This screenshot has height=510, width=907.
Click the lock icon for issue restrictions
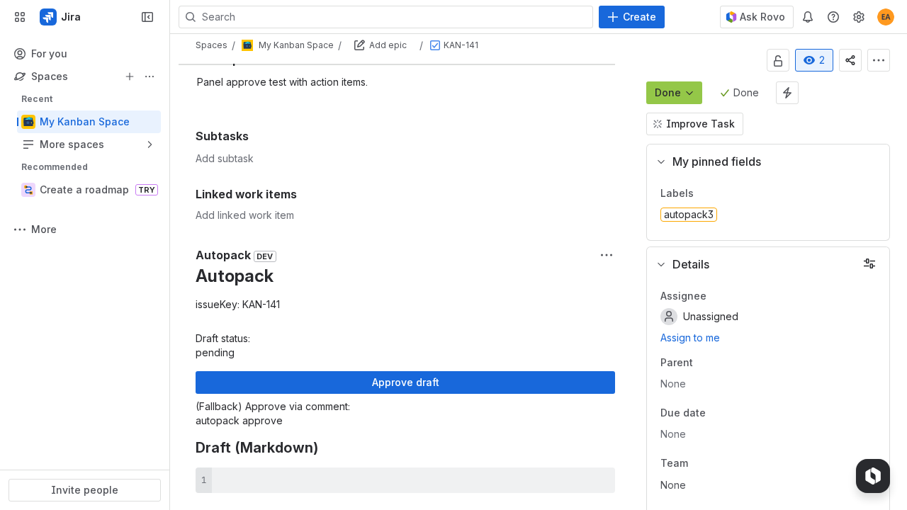[778, 60]
